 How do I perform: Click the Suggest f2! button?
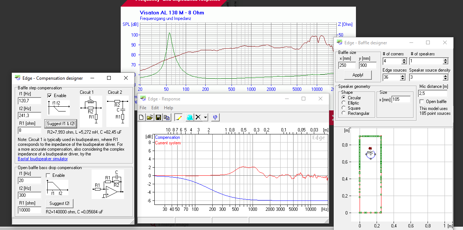(x=59, y=203)
